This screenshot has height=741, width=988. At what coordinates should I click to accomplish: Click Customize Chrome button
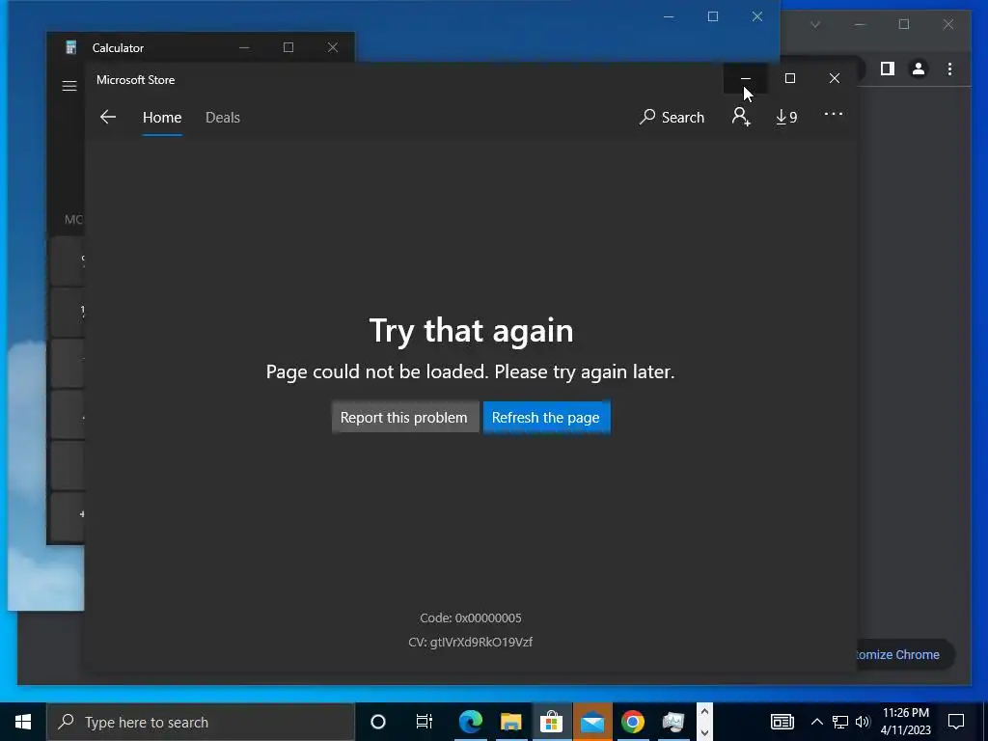click(904, 655)
